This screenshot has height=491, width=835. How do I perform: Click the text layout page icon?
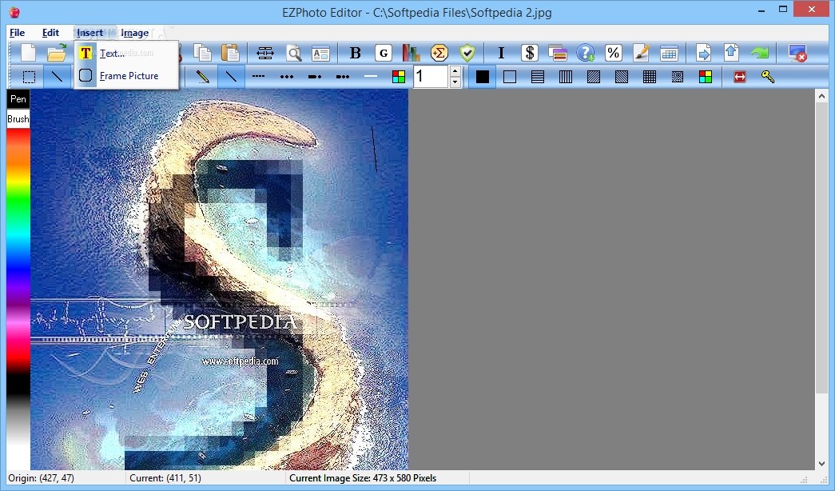click(x=321, y=53)
